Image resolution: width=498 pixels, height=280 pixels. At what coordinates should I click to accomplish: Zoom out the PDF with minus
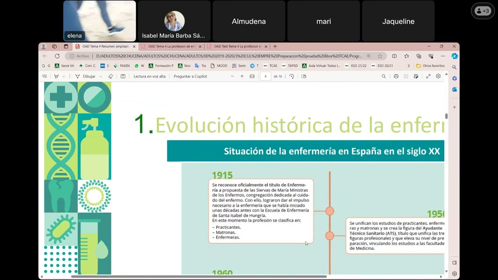click(232, 76)
